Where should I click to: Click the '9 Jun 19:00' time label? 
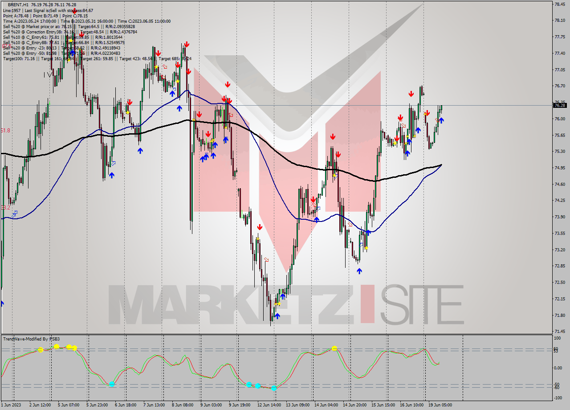[239, 405]
